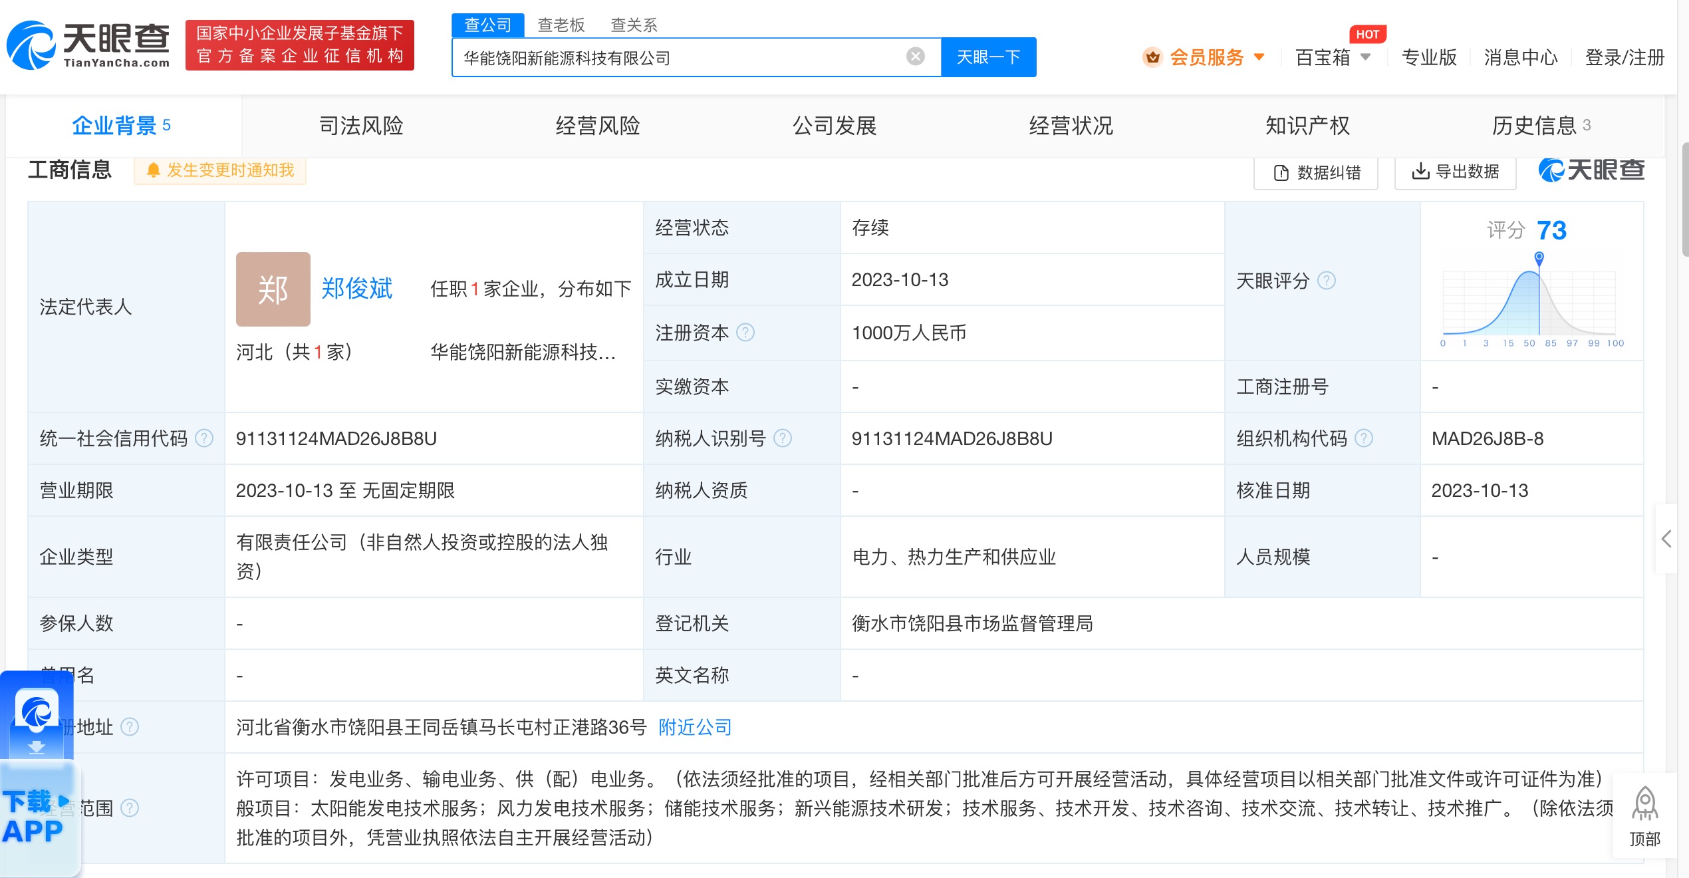This screenshot has height=878, width=1689.
Task: Click 登录/注册
Action: click(1624, 57)
